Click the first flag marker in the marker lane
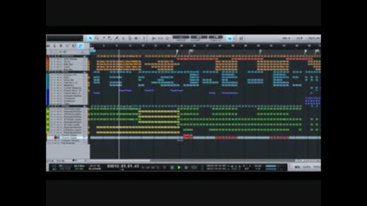The height and width of the screenshot is (206, 367). [177, 51]
